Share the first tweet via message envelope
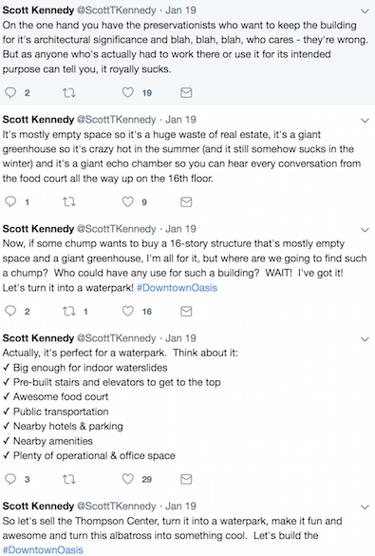The width and height of the screenshot is (375, 556). (186, 92)
